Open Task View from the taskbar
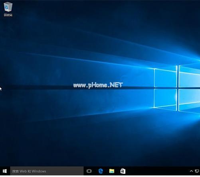The height and width of the screenshot is (177, 200). (89, 171)
